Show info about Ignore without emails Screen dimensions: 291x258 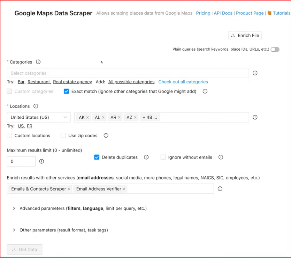pos(221,157)
